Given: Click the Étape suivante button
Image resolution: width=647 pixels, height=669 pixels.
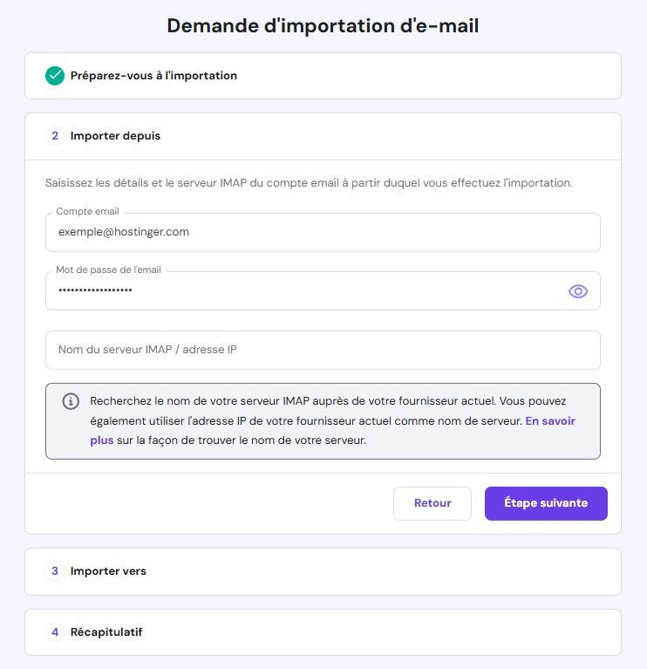Looking at the screenshot, I should coord(546,503).
